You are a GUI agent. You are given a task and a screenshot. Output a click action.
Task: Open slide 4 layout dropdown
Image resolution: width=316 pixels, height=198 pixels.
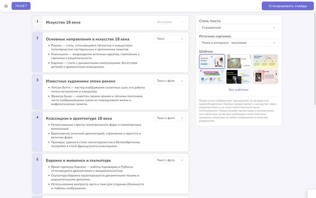click(x=170, y=118)
